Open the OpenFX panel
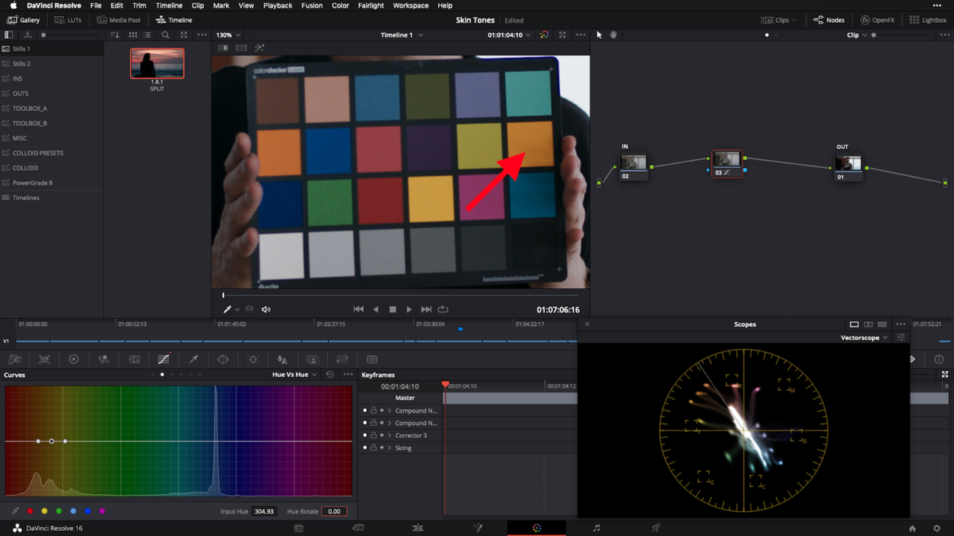This screenshot has width=954, height=536. click(878, 20)
